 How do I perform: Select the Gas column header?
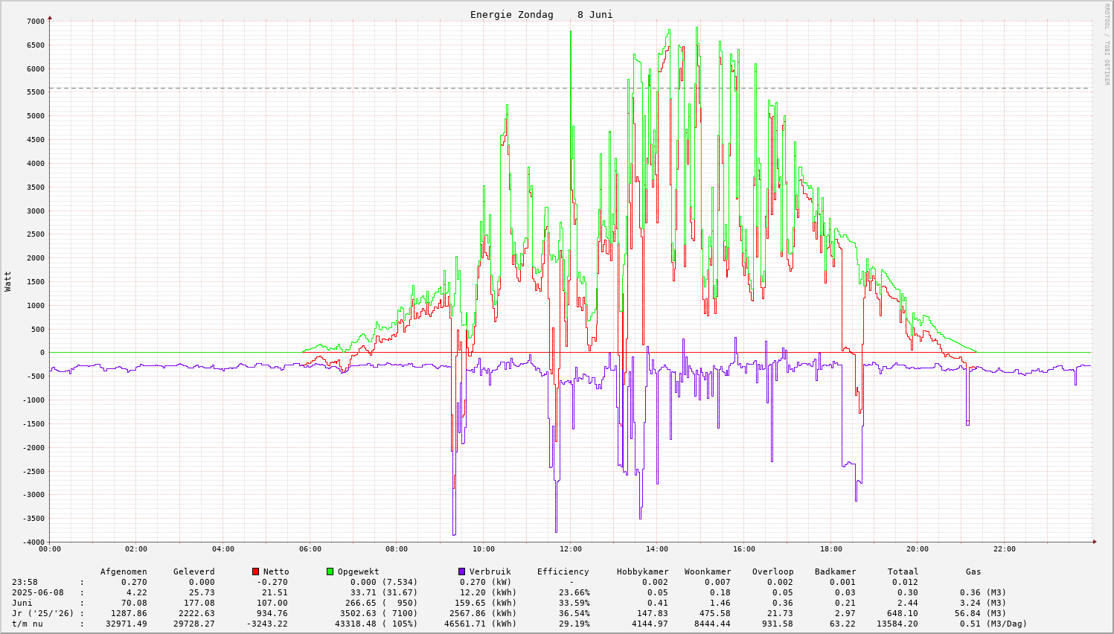973,571
